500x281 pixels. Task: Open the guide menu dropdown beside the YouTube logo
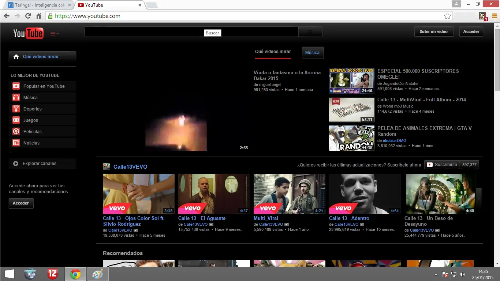(x=54, y=34)
